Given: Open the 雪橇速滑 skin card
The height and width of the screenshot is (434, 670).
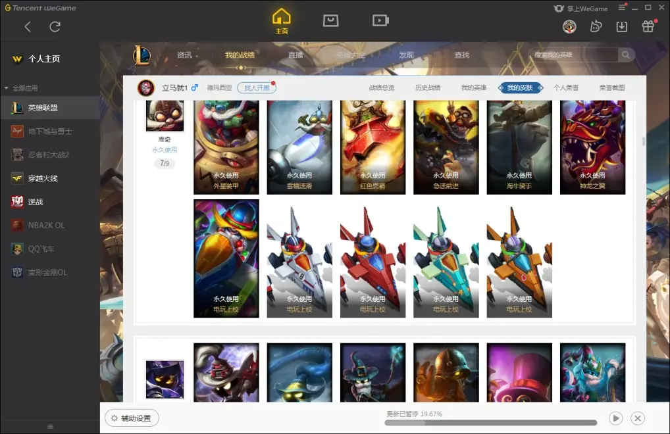Looking at the screenshot, I should coord(299,147).
